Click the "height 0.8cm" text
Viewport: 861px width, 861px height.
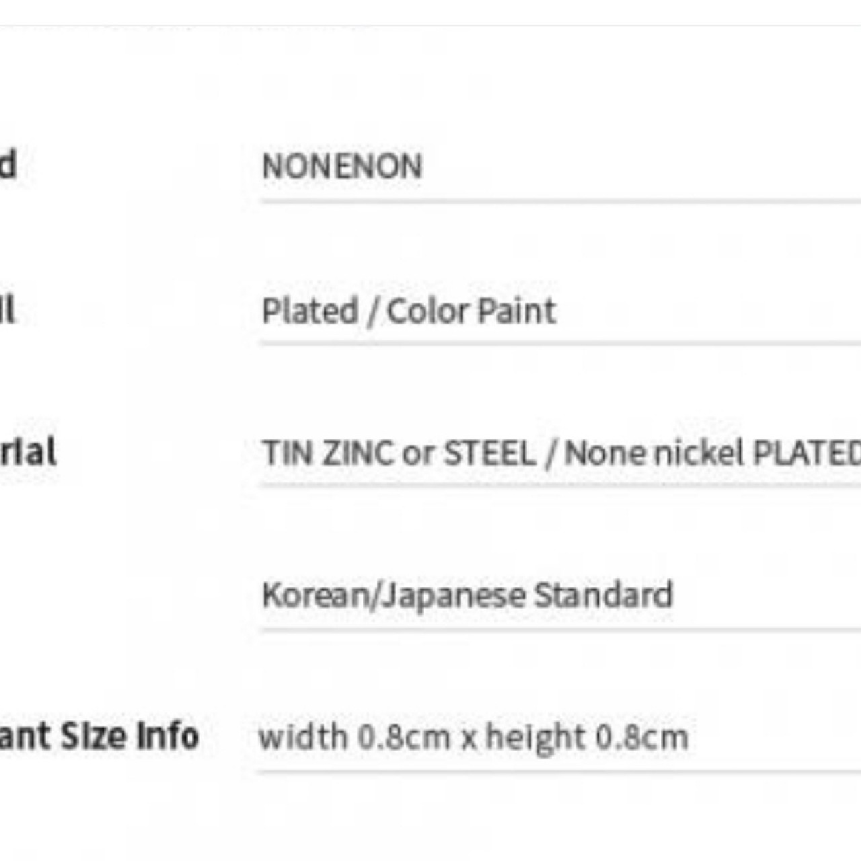click(587, 737)
